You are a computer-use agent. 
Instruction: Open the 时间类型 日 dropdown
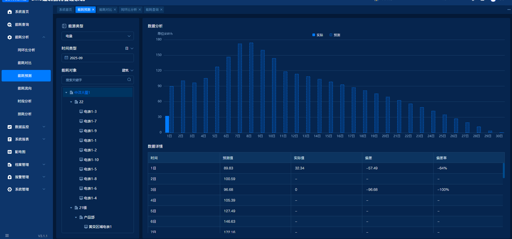129,48
